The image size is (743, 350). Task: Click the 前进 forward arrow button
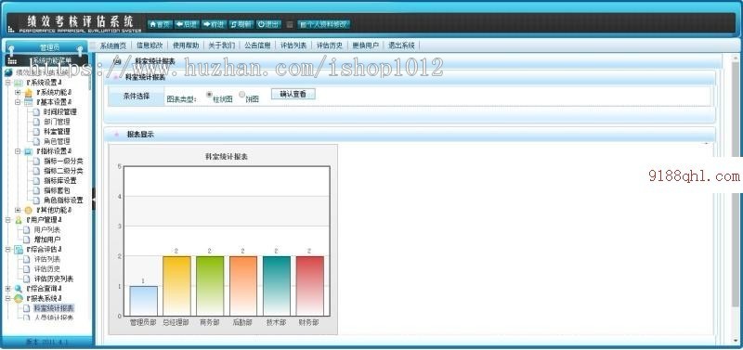pyautogui.click(x=214, y=24)
